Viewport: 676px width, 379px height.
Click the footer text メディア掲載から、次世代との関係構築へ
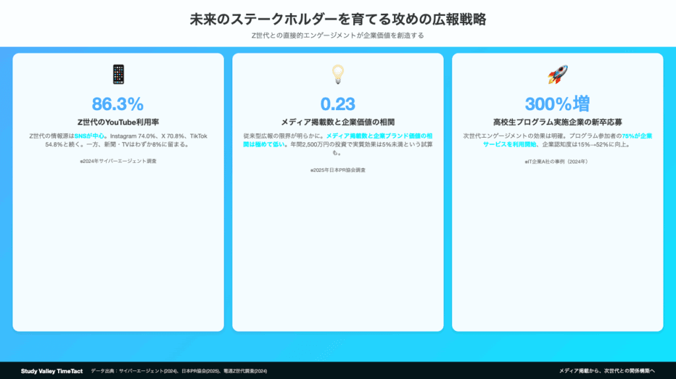coord(607,371)
